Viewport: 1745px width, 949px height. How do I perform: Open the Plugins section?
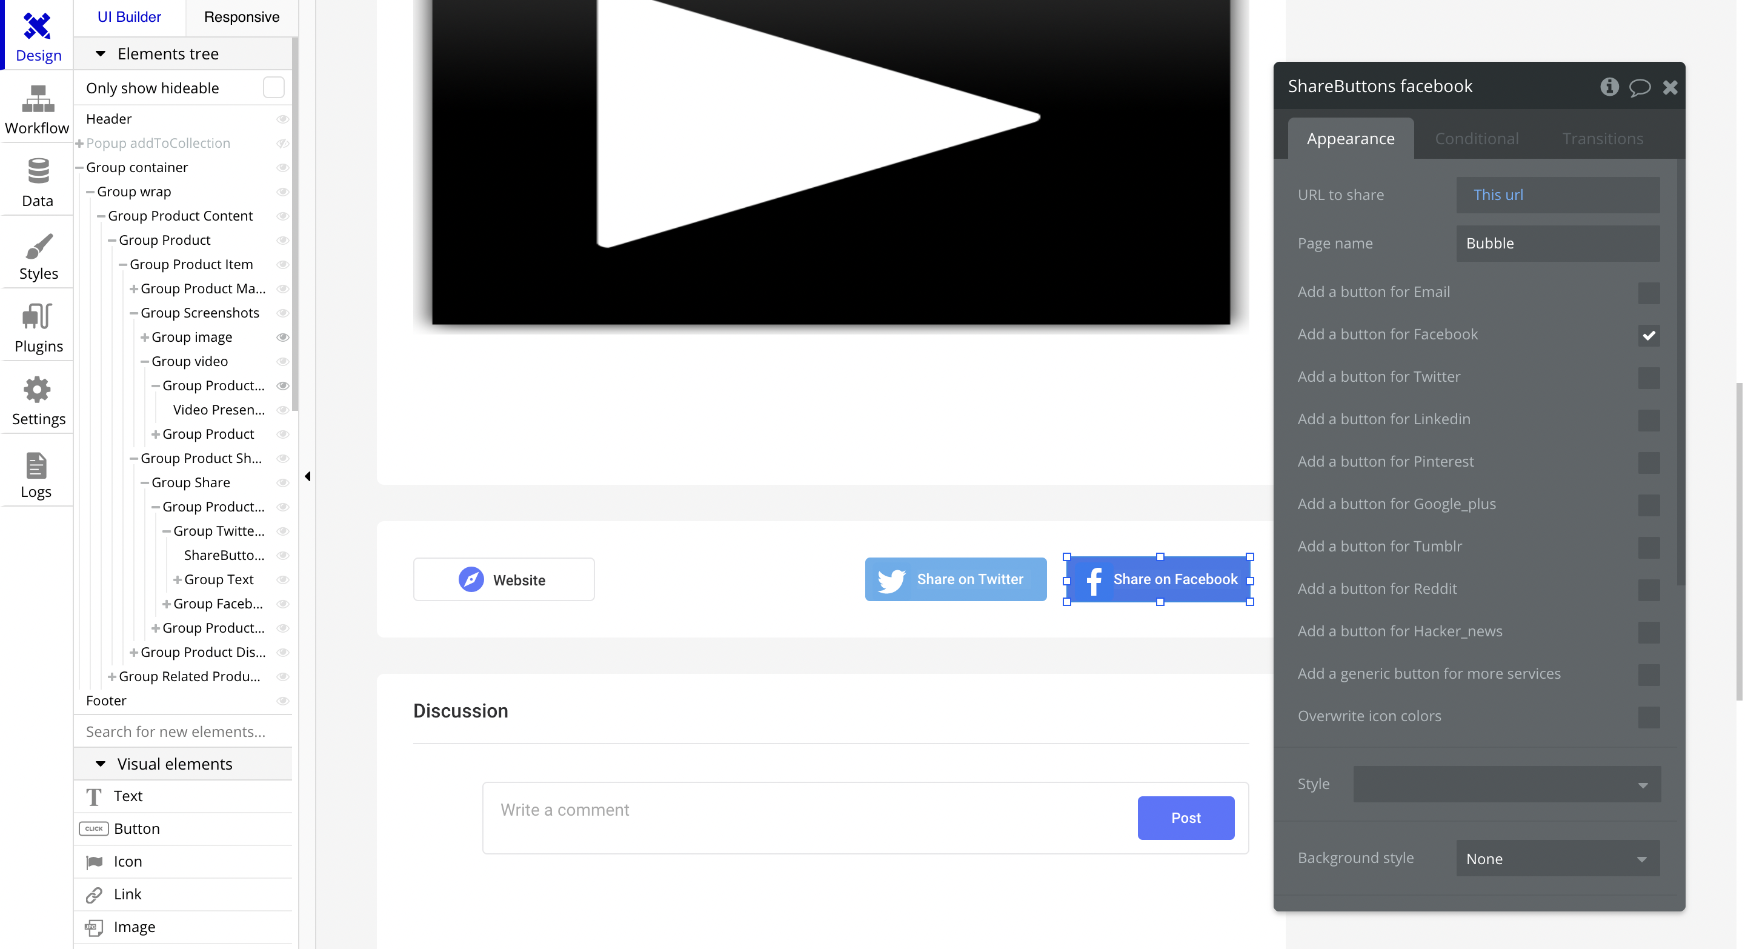[x=38, y=328]
